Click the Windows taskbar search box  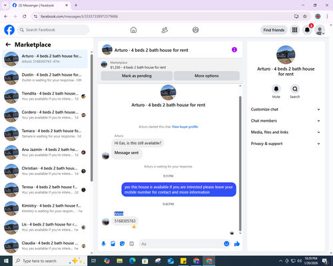click(50, 261)
